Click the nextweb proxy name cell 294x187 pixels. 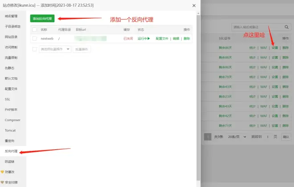pos(47,38)
